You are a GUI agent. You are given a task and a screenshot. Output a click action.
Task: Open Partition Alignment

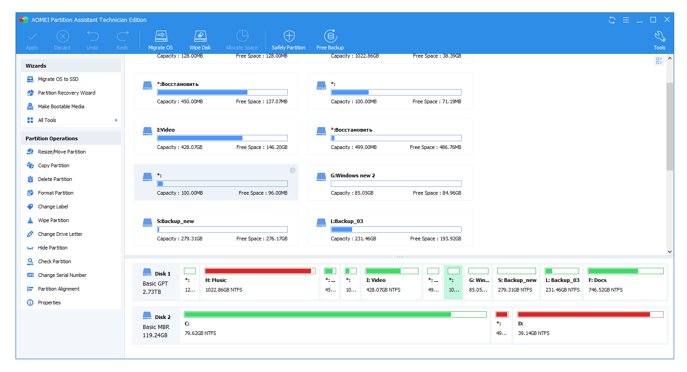(59, 289)
